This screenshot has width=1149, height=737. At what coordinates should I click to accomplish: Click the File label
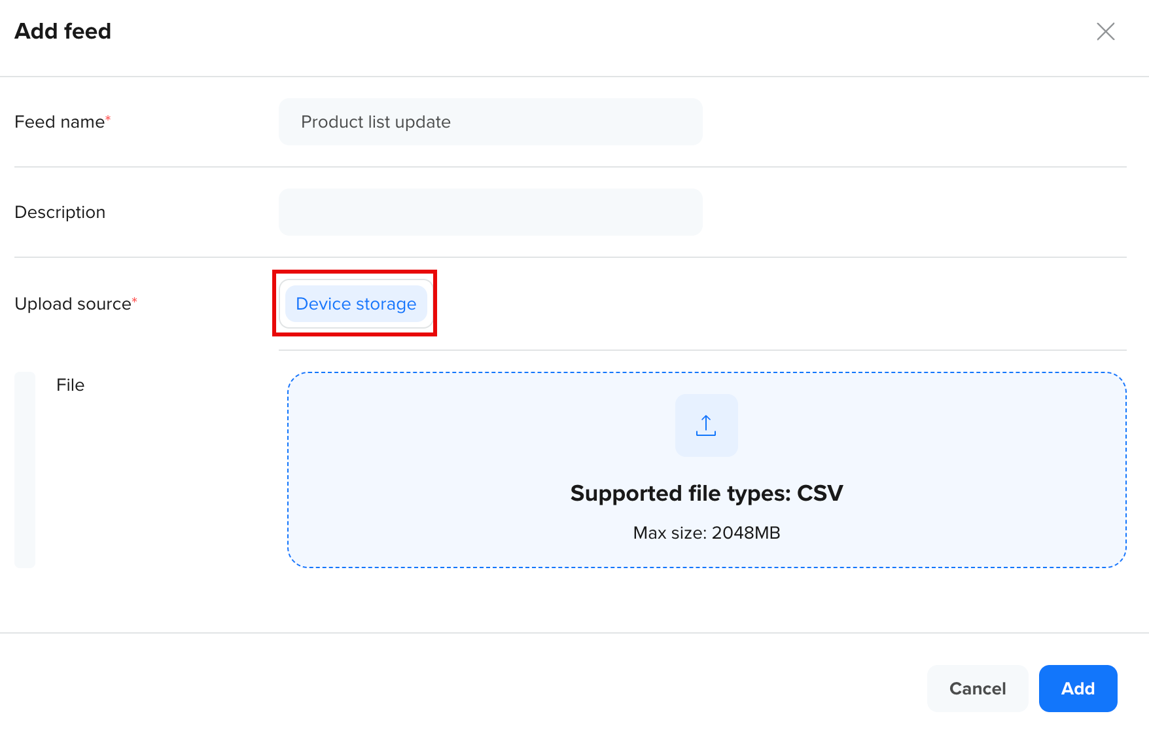pyautogui.click(x=70, y=385)
